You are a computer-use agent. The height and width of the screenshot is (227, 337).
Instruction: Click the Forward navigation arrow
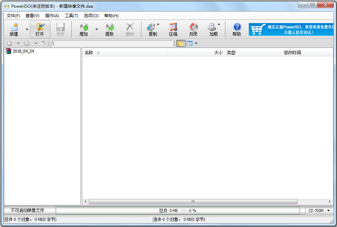27,43
